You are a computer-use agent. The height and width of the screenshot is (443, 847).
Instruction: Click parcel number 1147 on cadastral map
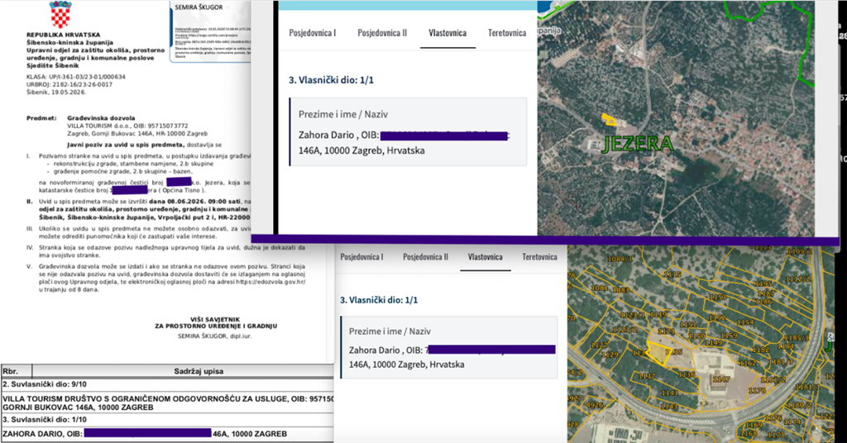coord(721,379)
